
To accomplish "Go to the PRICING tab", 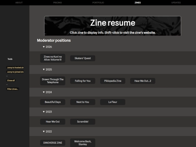I will (57, 3).
